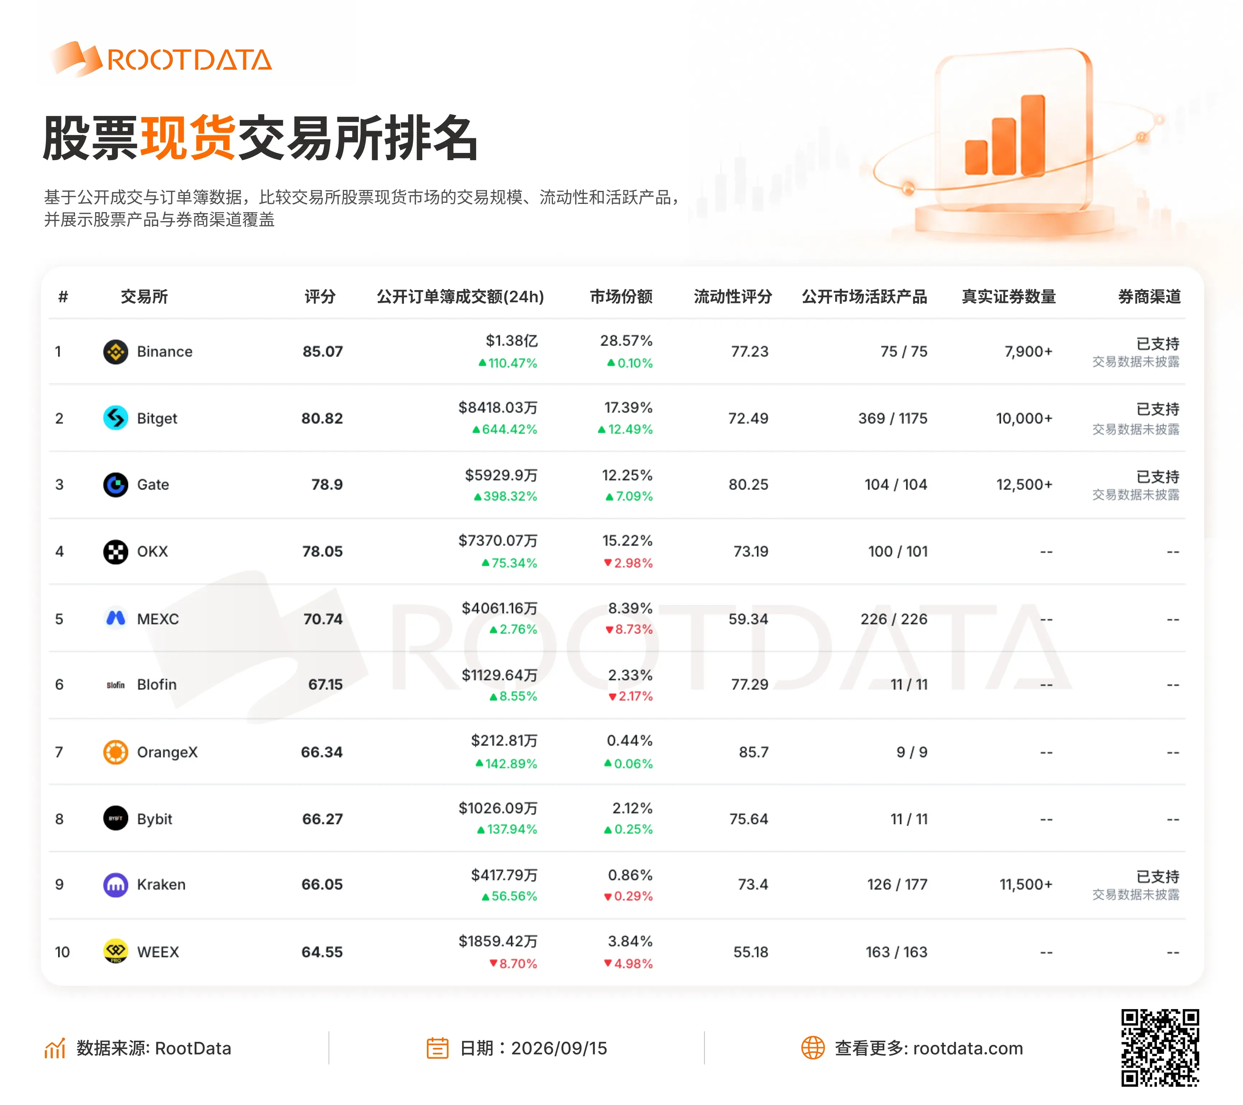
Task: Click the 163 / 163 active products value
Action: coord(897,952)
